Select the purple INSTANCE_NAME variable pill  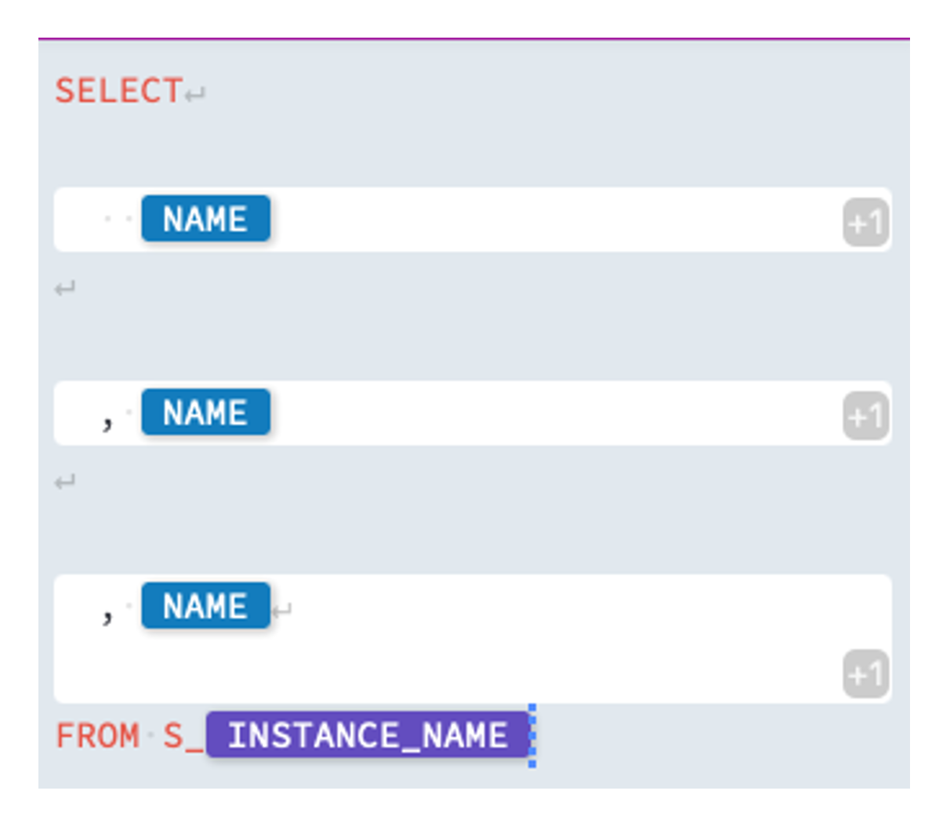tap(367, 735)
